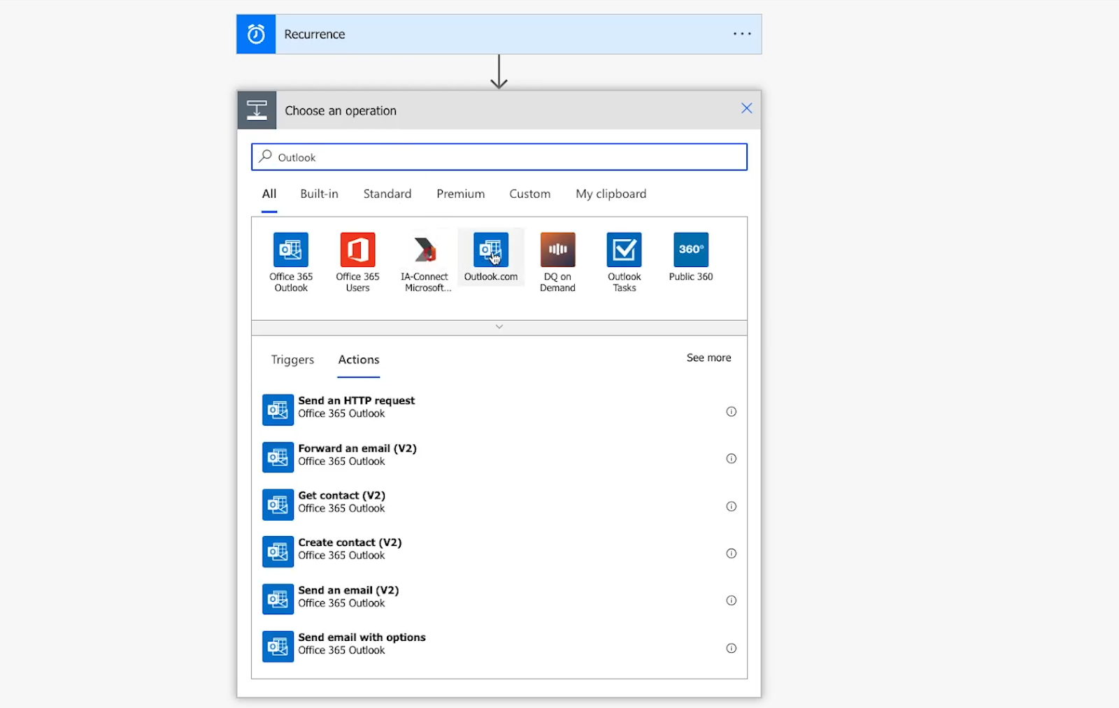Click the Choose an operation header icon
The height and width of the screenshot is (708, 1119).
coord(257,110)
